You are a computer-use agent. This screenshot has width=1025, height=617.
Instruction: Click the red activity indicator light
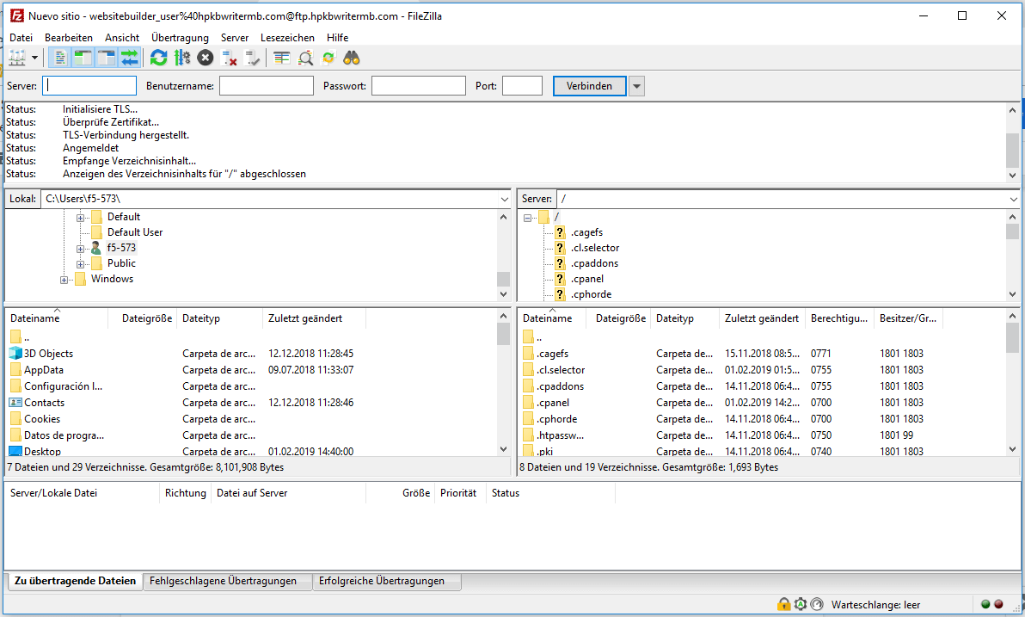(x=998, y=605)
